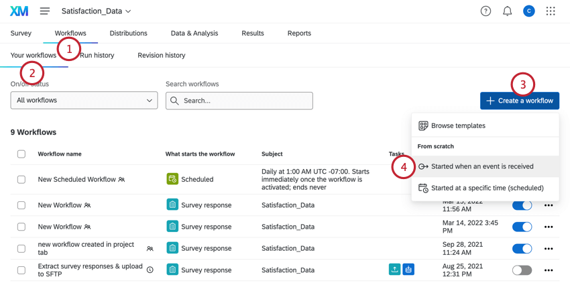Click the Create a workflow button
Viewport: 570px width, 285px height.
pos(520,101)
